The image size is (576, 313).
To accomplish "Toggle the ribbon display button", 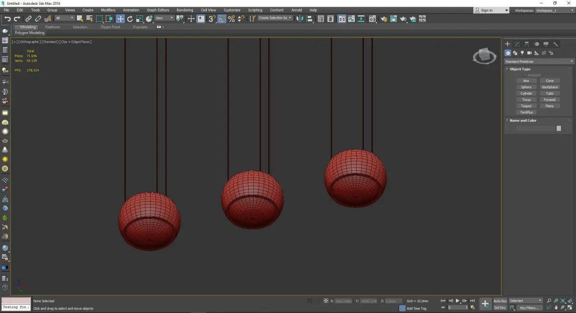I will pos(342,19).
